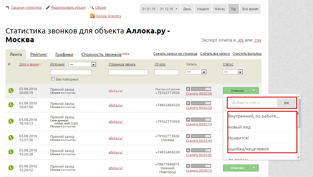Focus the Страница звонка filter field

128,72
